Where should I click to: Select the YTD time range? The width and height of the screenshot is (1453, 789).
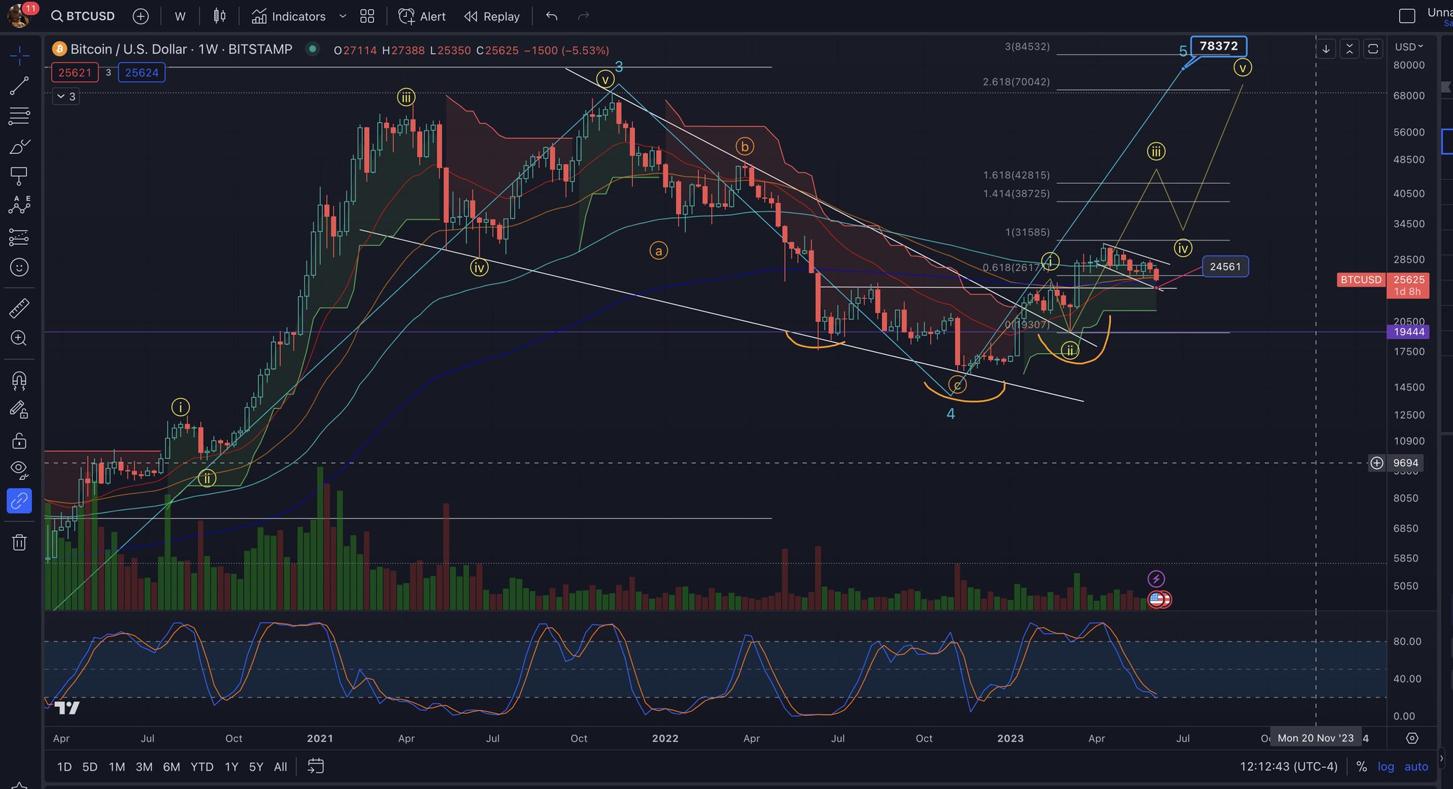[x=201, y=766]
